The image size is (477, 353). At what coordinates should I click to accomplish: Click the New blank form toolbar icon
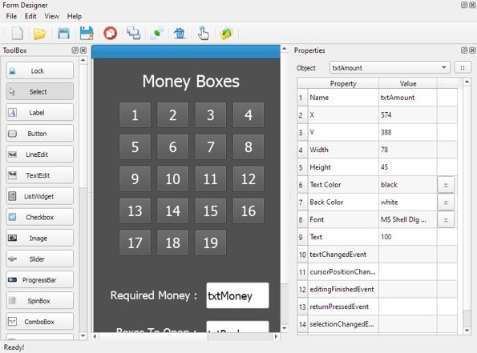pos(18,33)
